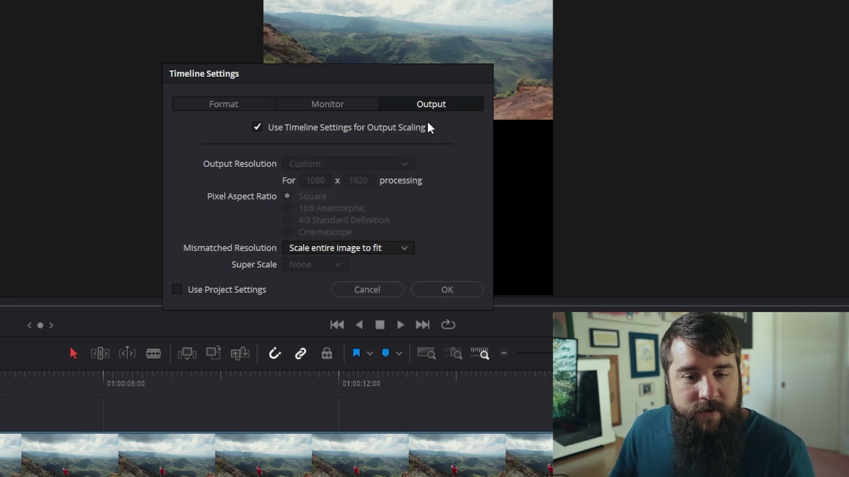Open the Flag color dropdown arrow
The height and width of the screenshot is (477, 849).
(x=370, y=353)
